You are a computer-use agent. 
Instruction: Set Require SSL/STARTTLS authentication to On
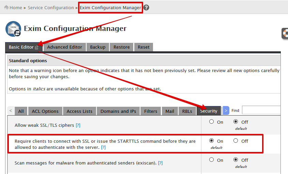pyautogui.click(x=212, y=141)
